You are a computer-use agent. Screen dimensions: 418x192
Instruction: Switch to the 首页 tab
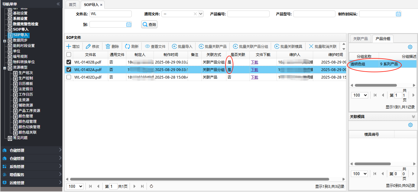(x=73, y=5)
